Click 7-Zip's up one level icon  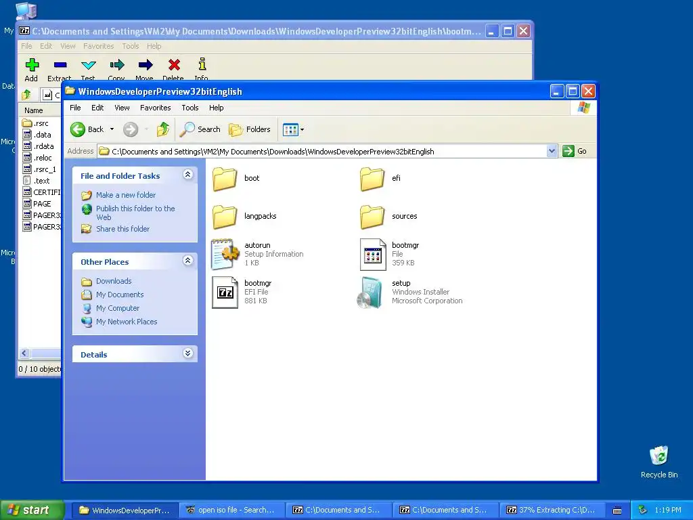[x=26, y=94]
